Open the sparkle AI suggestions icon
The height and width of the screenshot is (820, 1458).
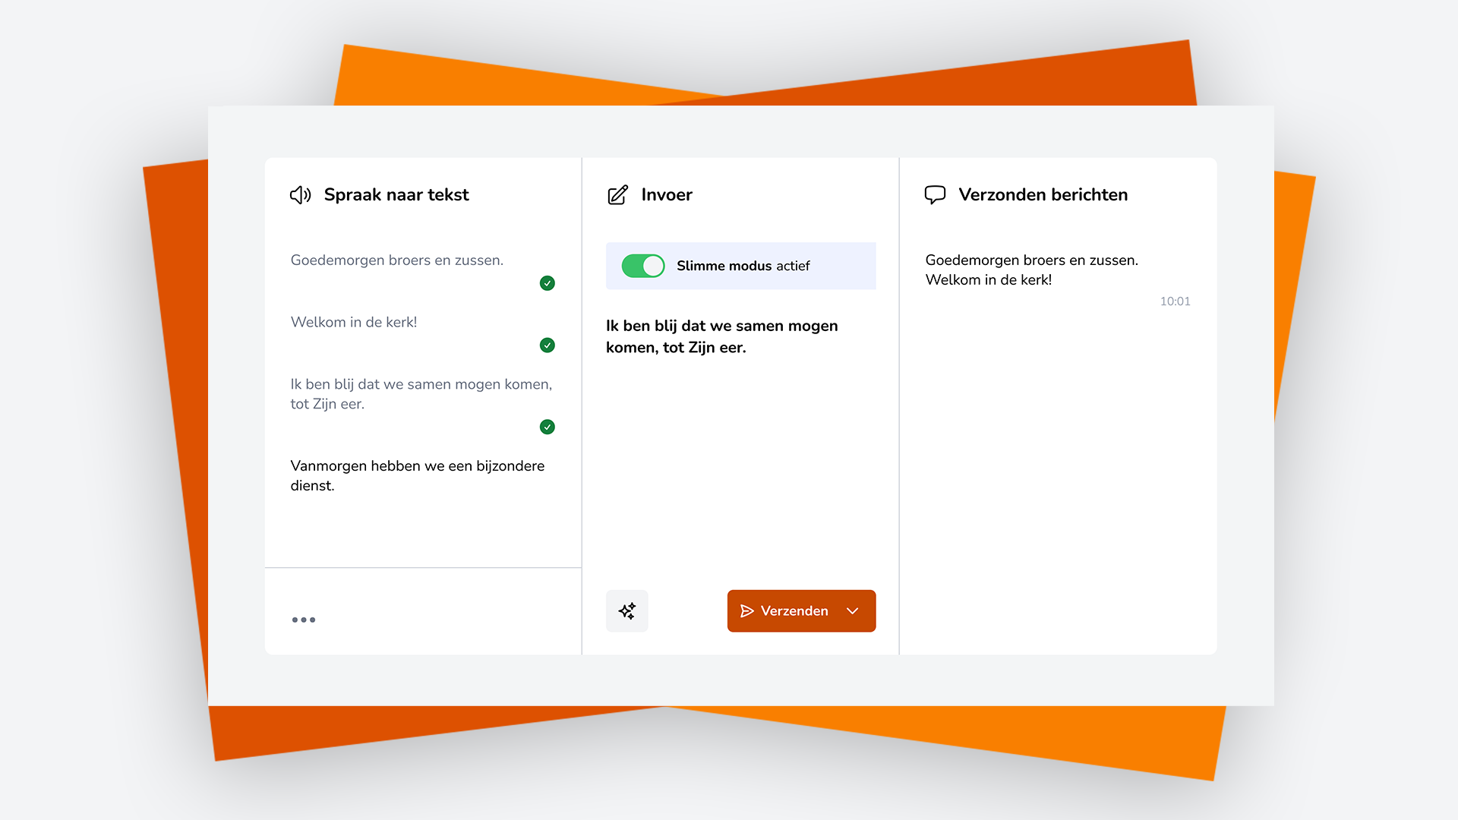pyautogui.click(x=626, y=610)
